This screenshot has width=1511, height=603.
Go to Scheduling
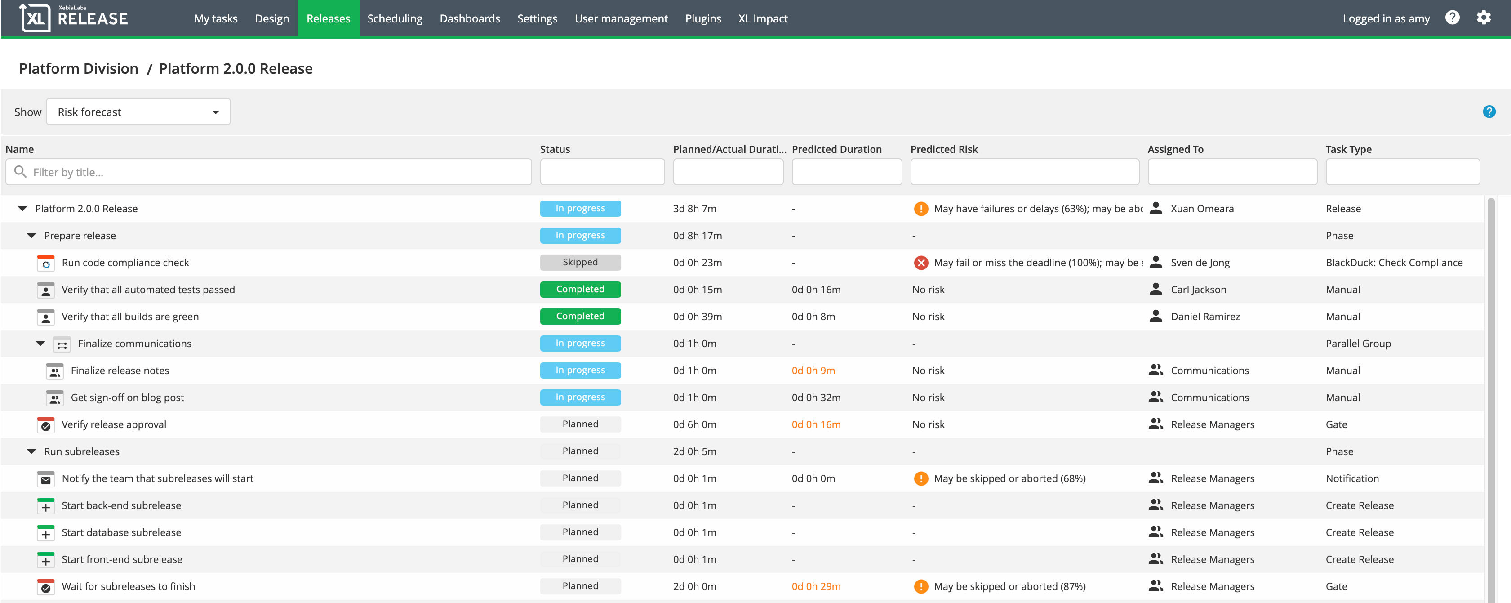point(395,18)
